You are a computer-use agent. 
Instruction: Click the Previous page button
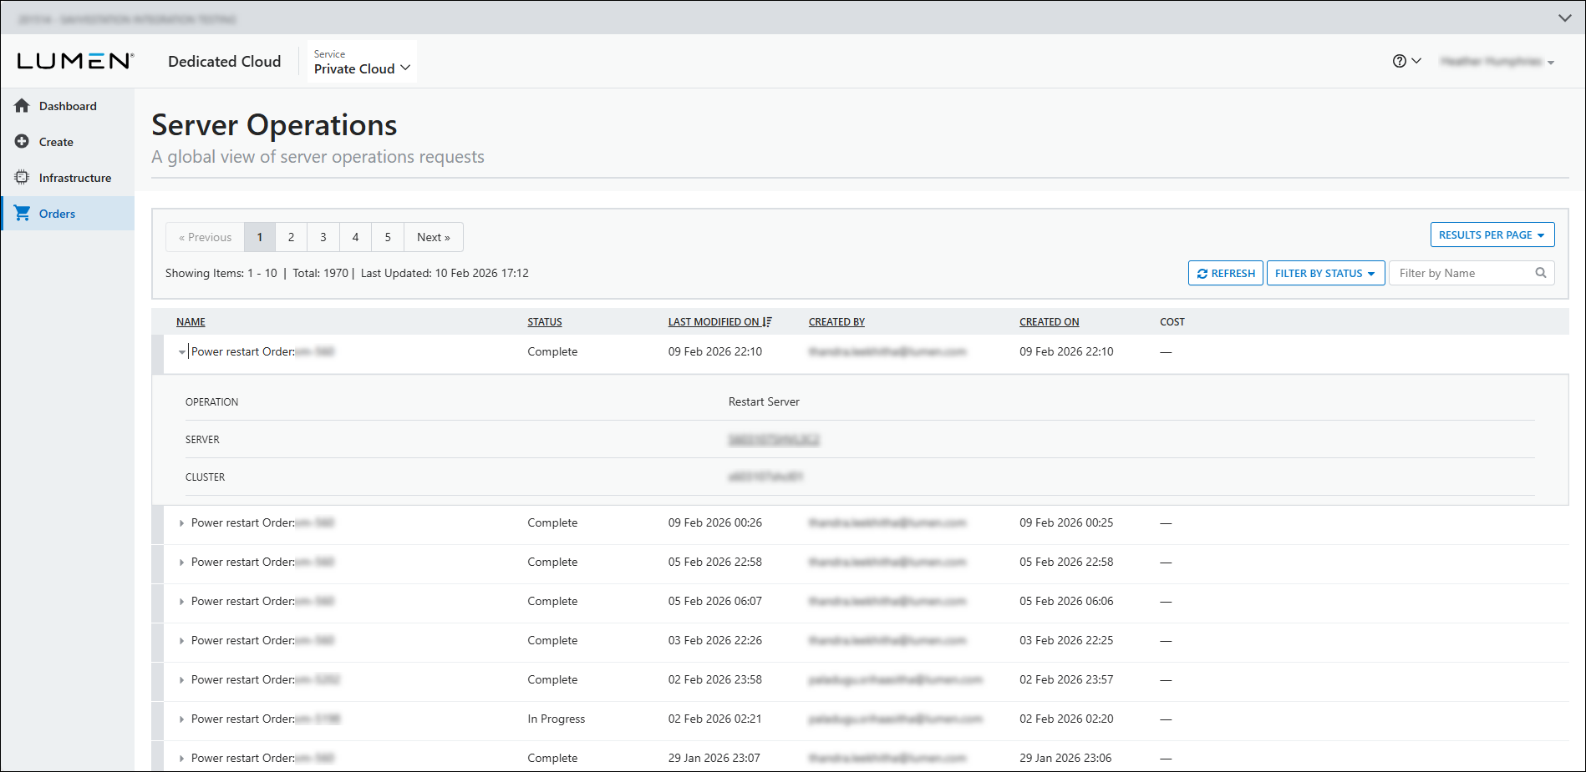[x=205, y=237]
